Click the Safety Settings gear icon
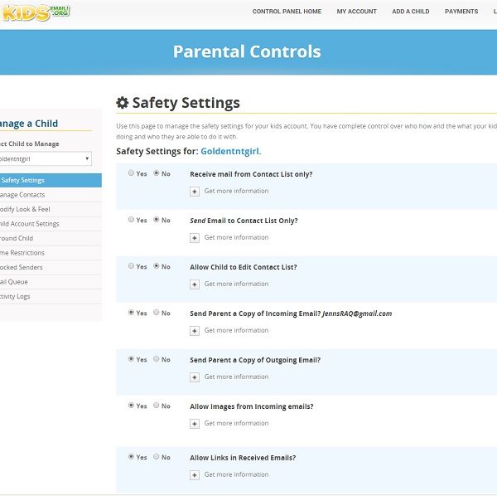Viewport: 497px width, 496px height. (123, 103)
